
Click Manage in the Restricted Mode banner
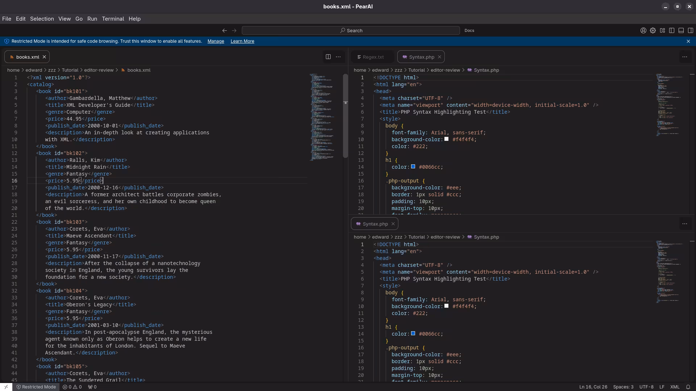point(216,41)
